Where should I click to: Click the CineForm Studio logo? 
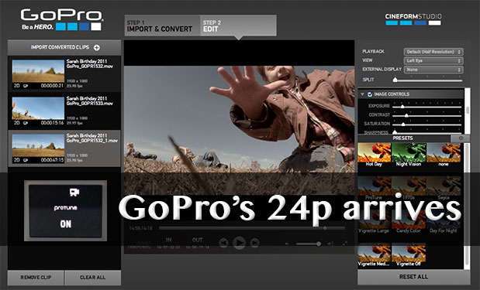click(x=413, y=19)
